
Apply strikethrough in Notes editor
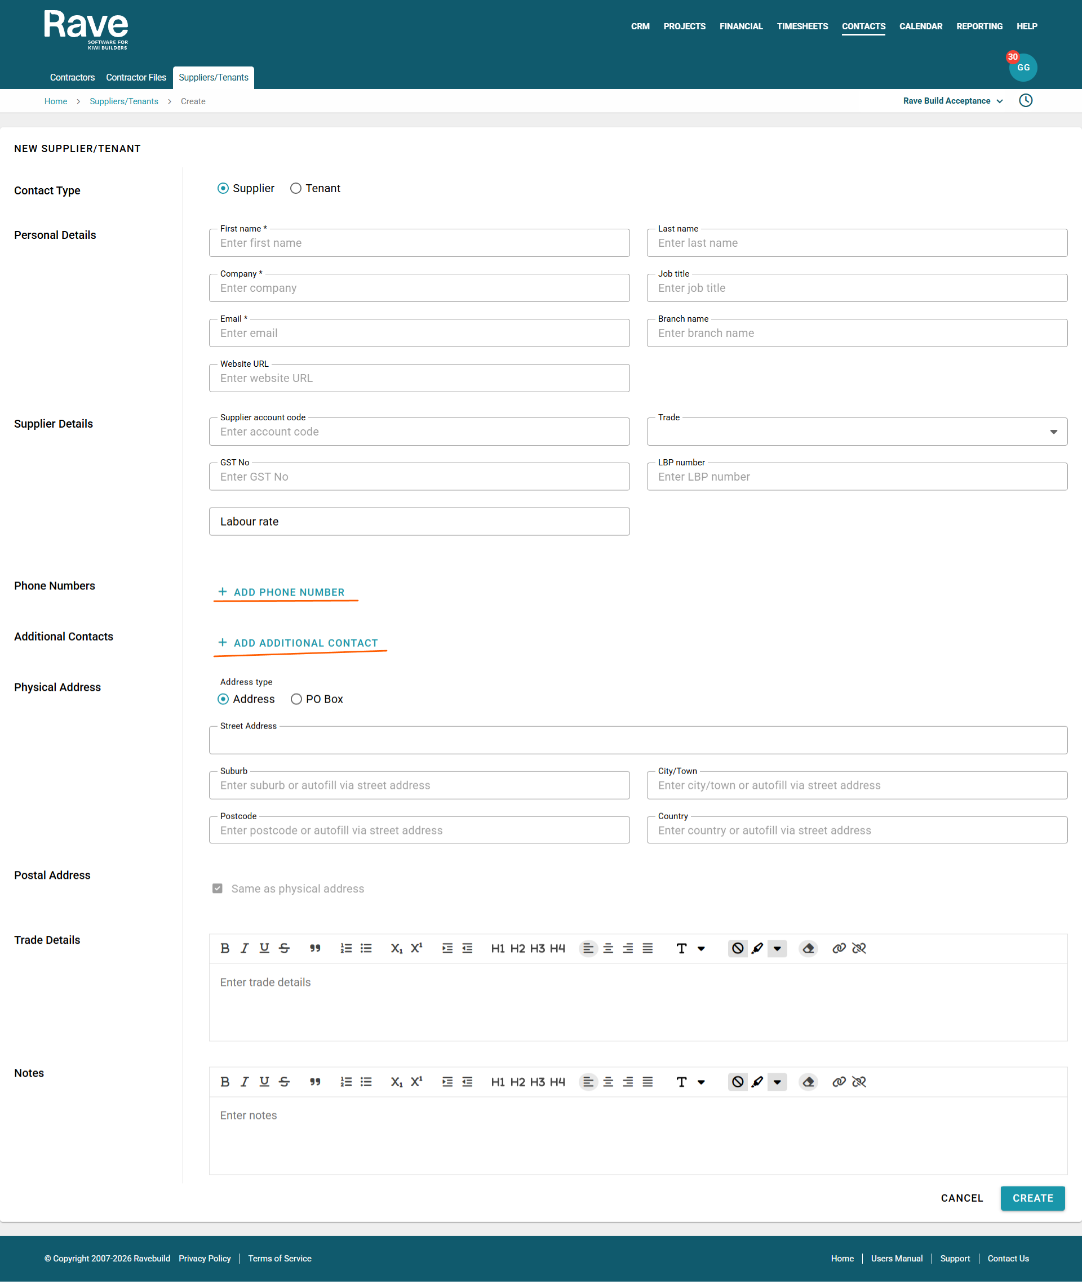coord(284,1082)
